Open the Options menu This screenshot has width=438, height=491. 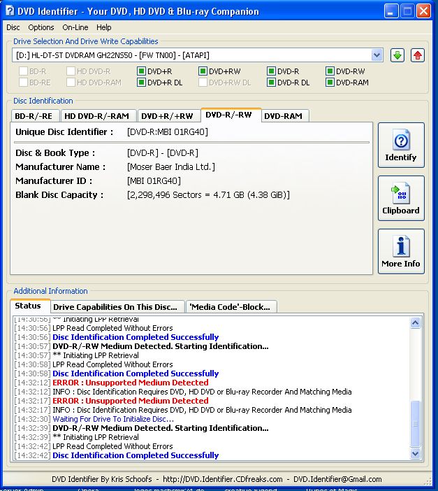pos(41,27)
